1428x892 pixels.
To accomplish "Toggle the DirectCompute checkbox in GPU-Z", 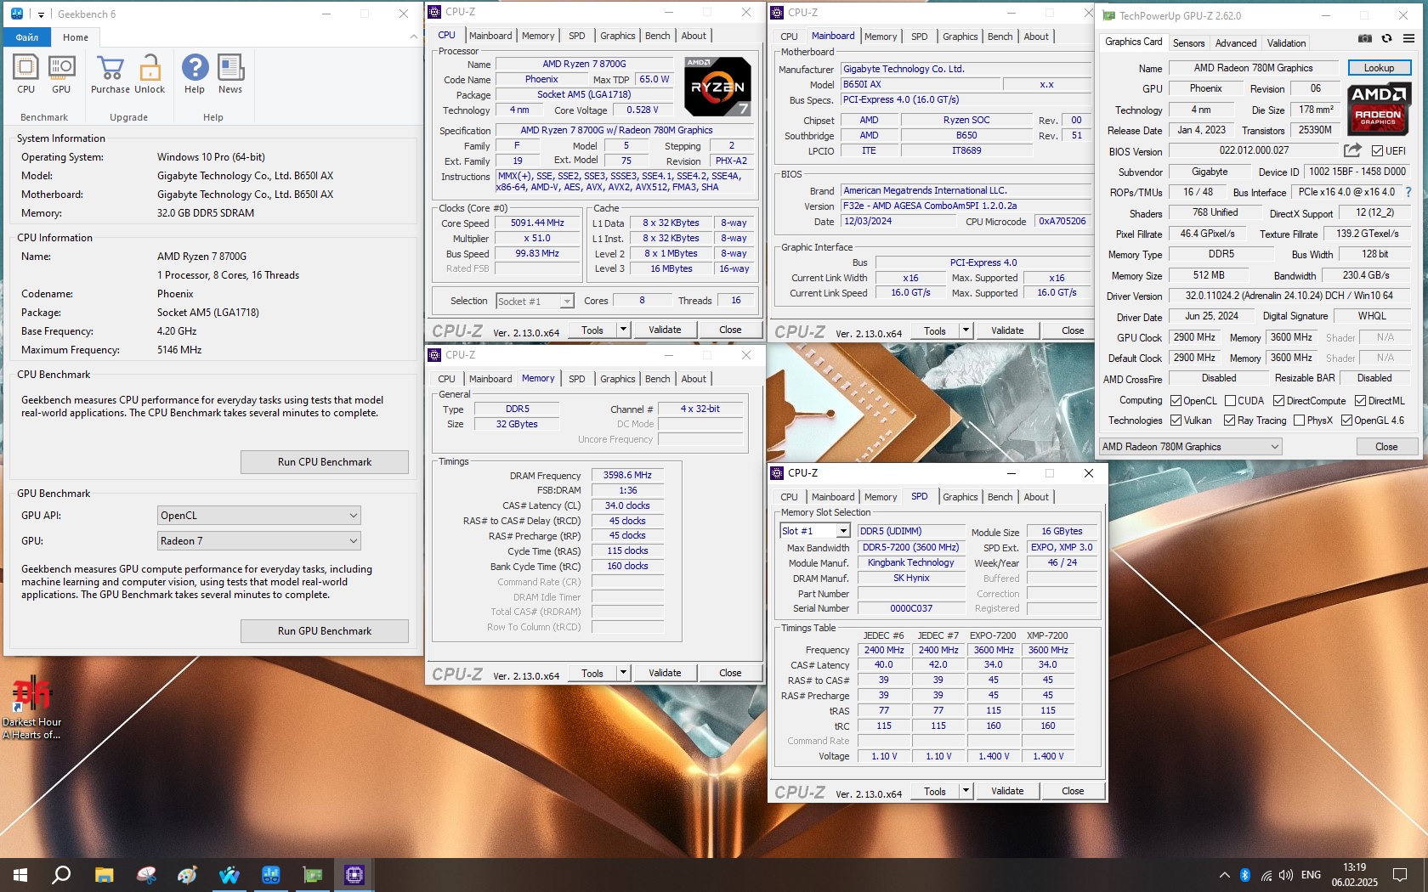I will click(x=1278, y=401).
